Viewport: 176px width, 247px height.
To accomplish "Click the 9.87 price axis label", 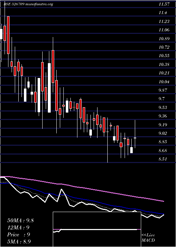I will [x=163, y=90].
